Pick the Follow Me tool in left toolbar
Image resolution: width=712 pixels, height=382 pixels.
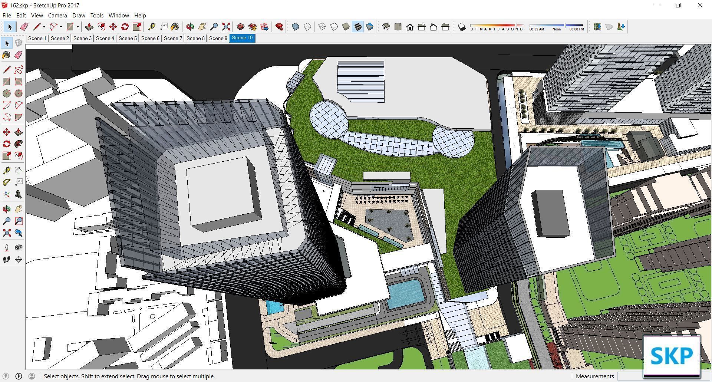[x=19, y=144]
